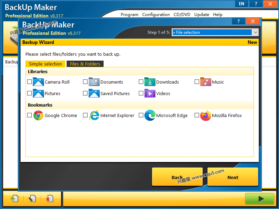Delete the current backup job
This screenshot has height=209, width=279.
pyautogui.click(x=49, y=199)
